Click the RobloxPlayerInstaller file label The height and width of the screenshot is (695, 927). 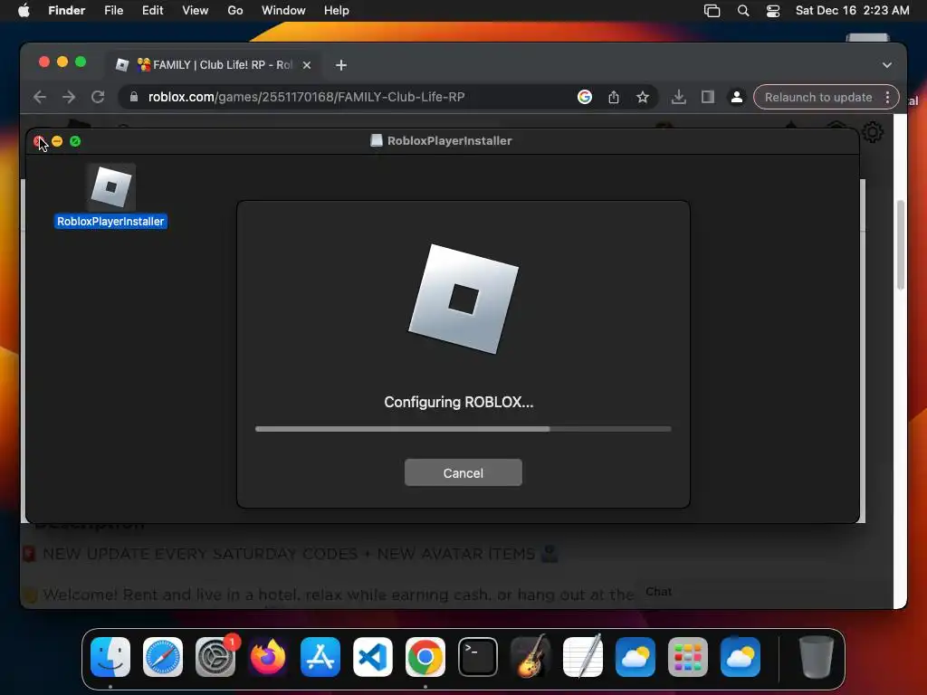110,222
